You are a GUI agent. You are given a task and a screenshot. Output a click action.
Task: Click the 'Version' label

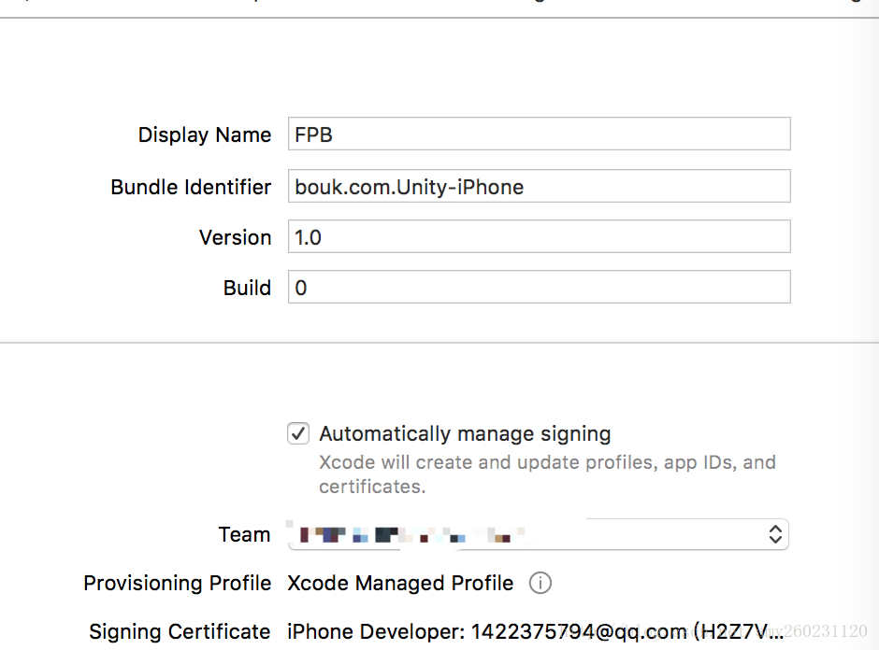click(x=236, y=237)
